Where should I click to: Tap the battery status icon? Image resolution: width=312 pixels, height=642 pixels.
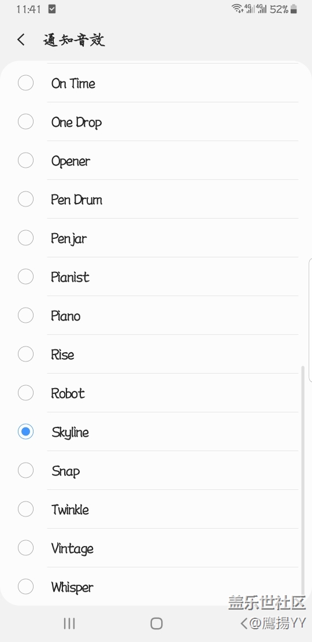294,9
